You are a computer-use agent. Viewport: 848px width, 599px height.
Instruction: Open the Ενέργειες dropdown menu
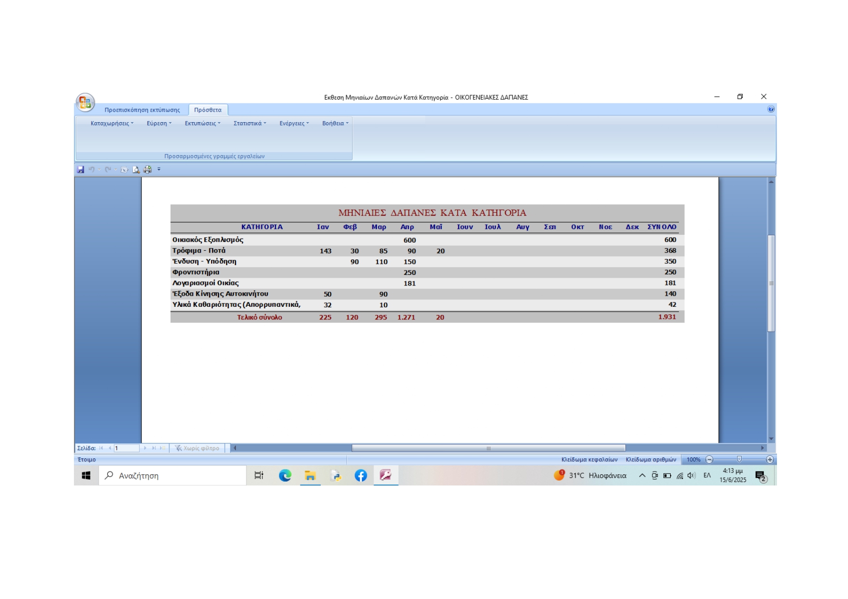tap(294, 123)
